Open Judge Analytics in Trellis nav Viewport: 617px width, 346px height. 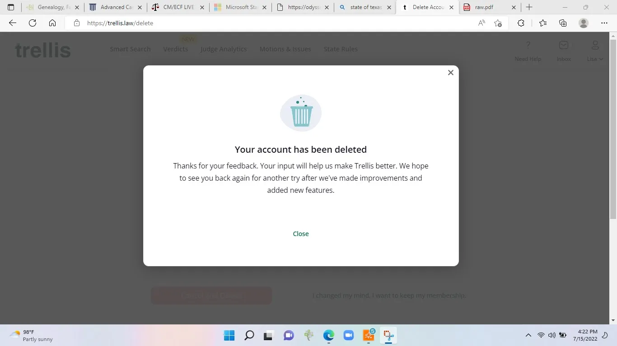[224, 49]
